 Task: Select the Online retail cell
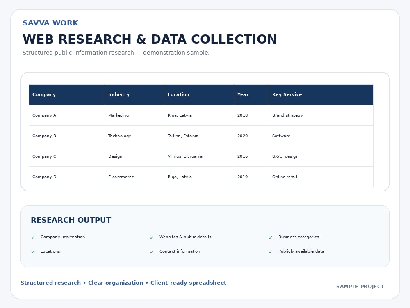pos(321,177)
